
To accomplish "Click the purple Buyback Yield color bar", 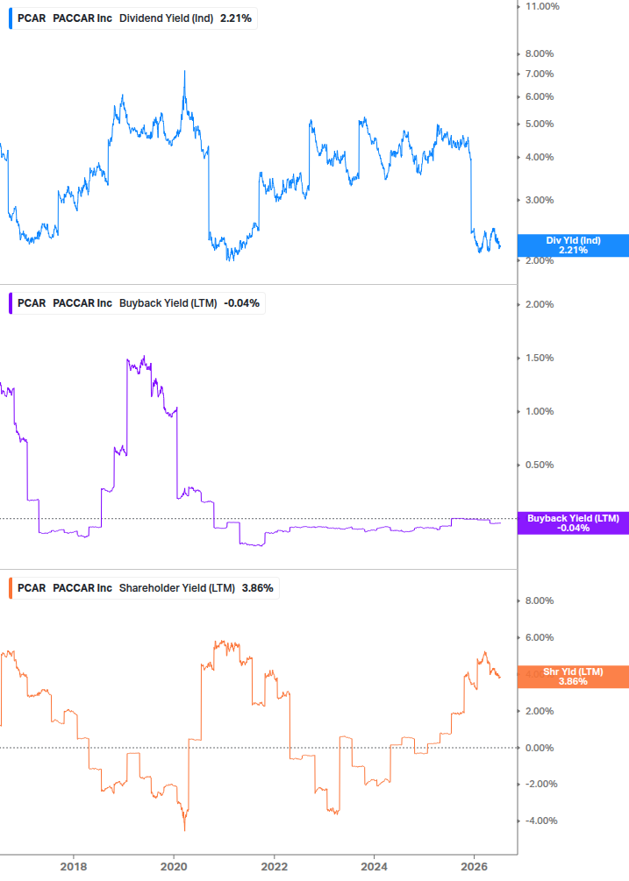I will point(11,303).
